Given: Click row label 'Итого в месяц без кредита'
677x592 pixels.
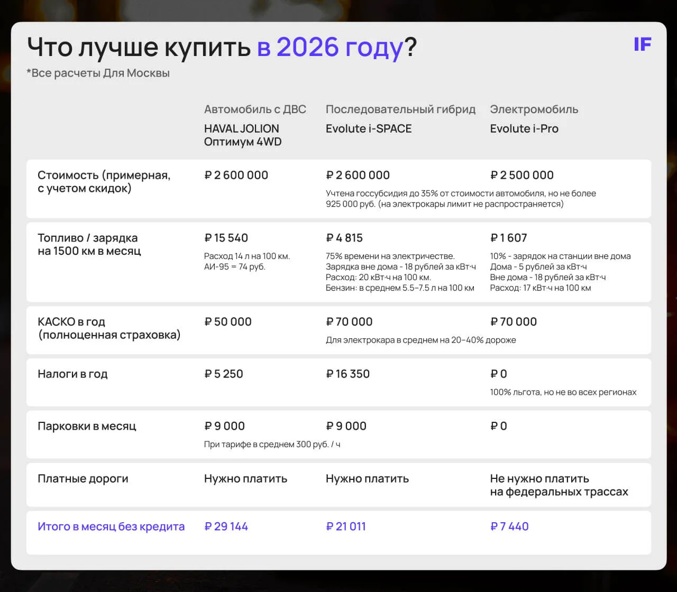Looking at the screenshot, I should [111, 526].
